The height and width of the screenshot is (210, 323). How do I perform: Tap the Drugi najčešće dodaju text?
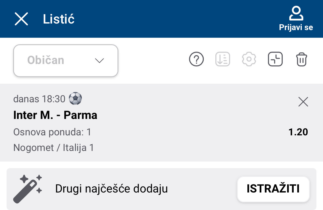[111, 189]
